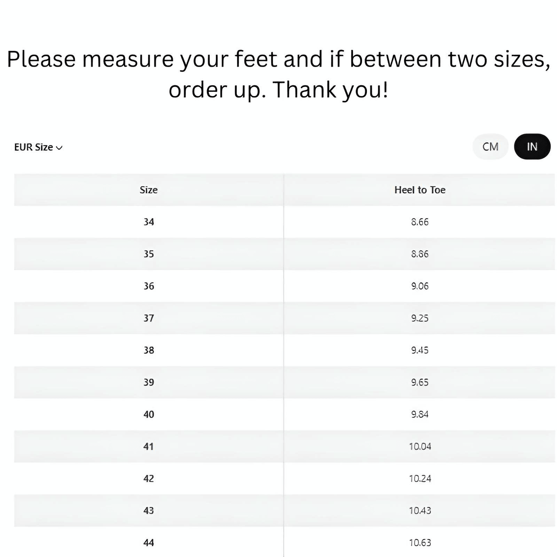The height and width of the screenshot is (557, 557).
Task: Select the IN unit toggle
Action: 532,147
